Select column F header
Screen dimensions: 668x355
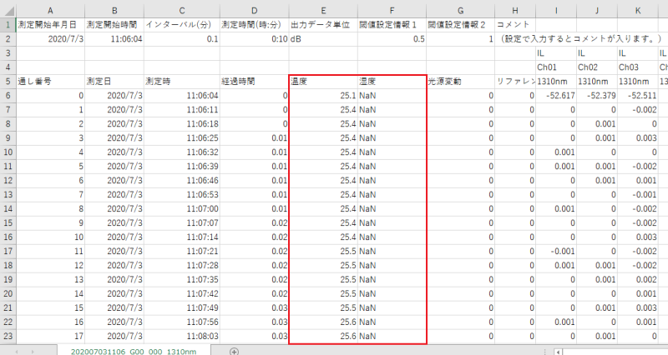(391, 9)
